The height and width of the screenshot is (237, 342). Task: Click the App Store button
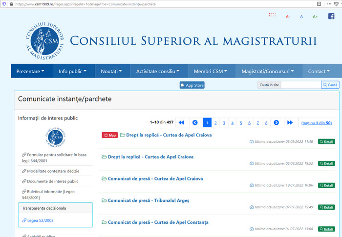click(192, 85)
